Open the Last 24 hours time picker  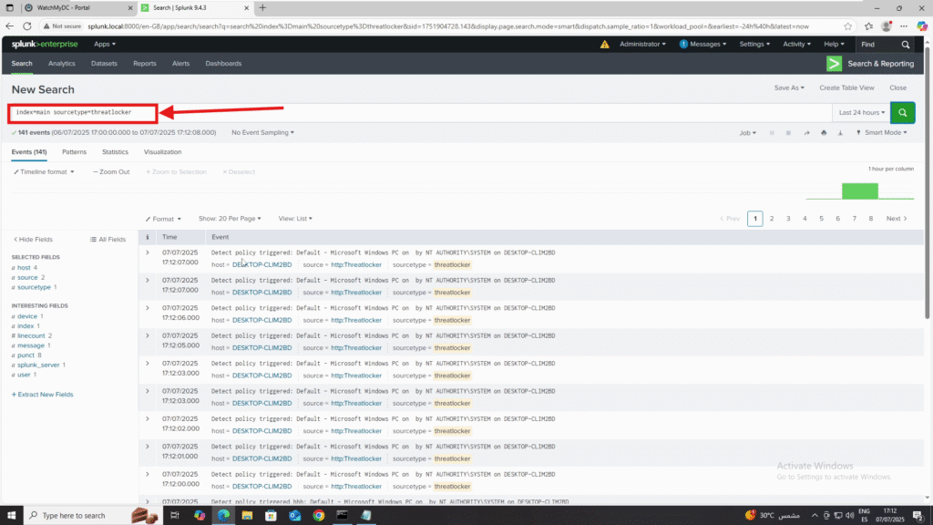[862, 112]
